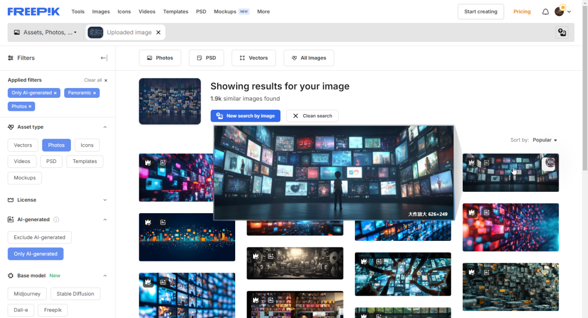Open the Assets, Photos search type dropdown
This screenshot has width=588, height=318.
(x=45, y=32)
